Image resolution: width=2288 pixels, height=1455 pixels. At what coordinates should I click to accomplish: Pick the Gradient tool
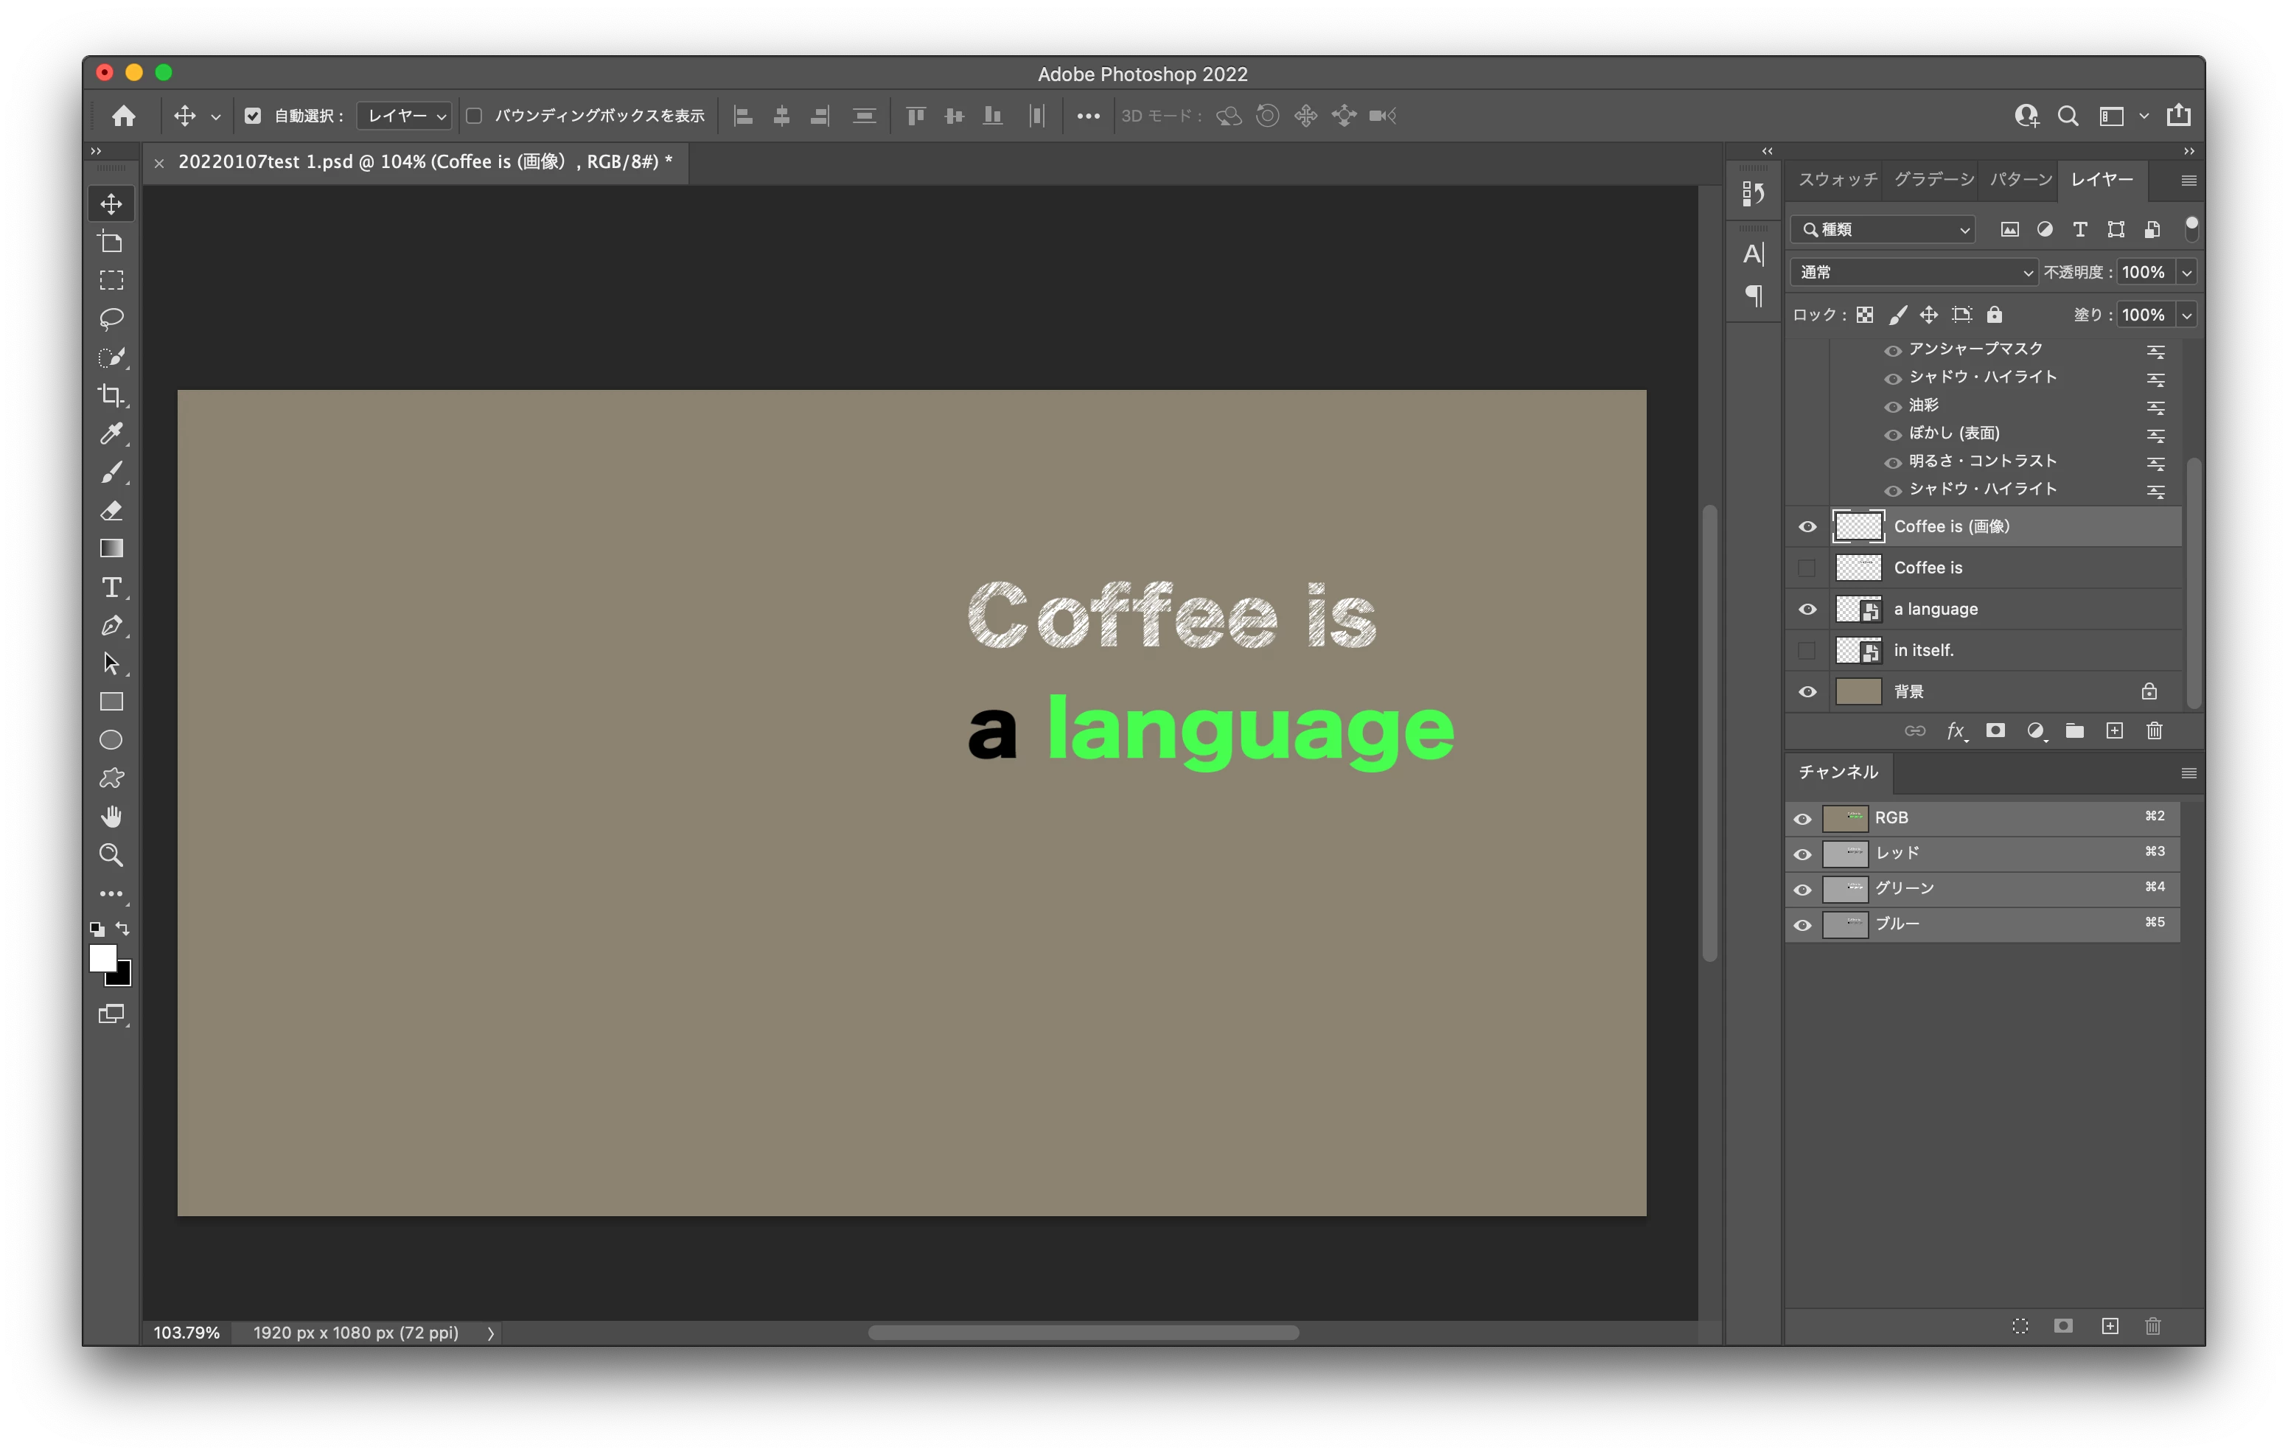tap(111, 548)
